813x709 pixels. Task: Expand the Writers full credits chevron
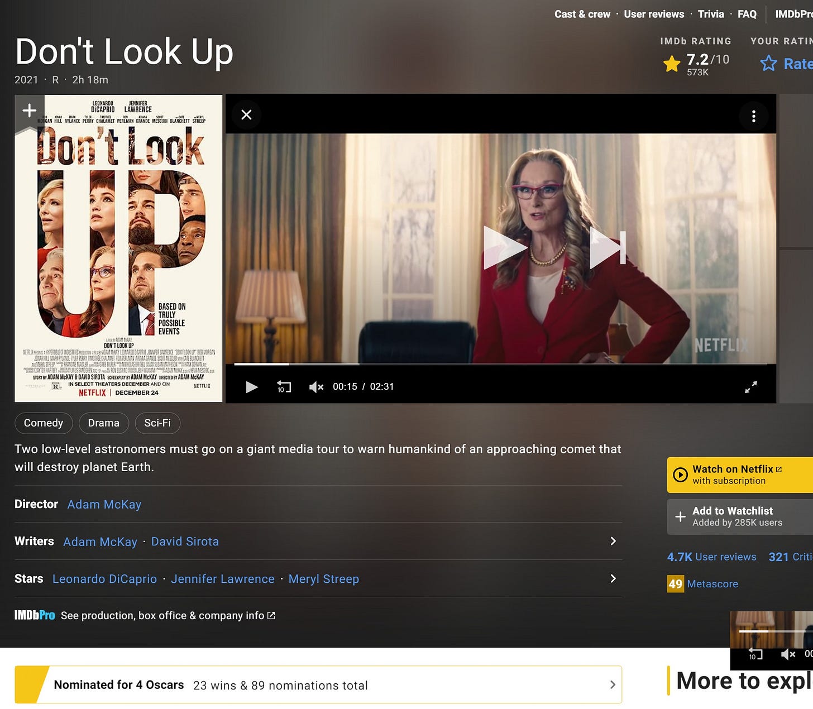[x=613, y=541]
